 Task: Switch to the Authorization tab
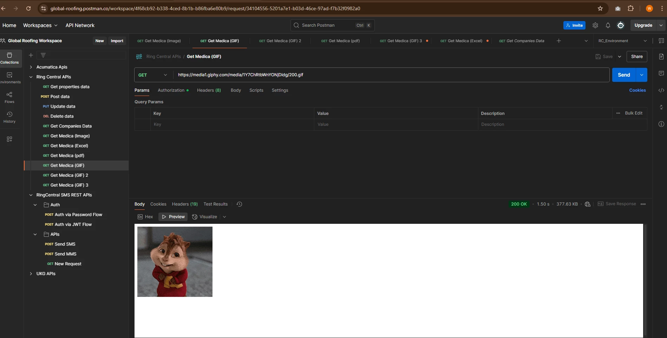(x=173, y=90)
